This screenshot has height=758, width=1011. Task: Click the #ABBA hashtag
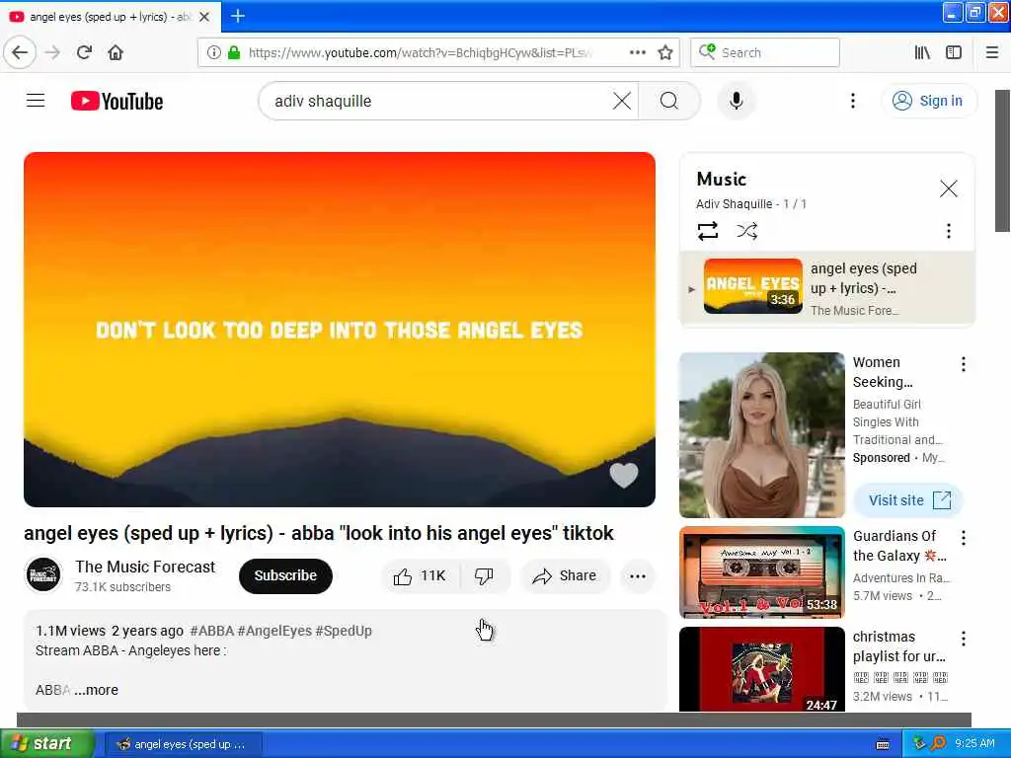[x=211, y=631]
